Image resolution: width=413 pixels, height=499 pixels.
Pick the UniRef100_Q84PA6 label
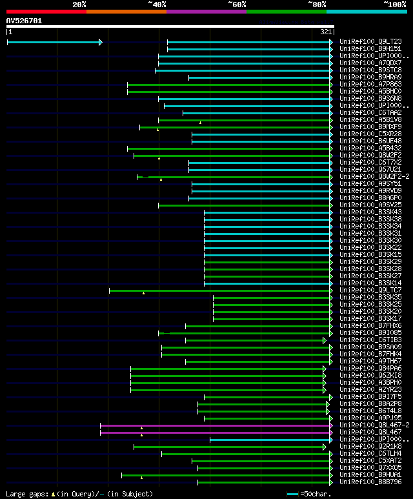tap(370, 368)
